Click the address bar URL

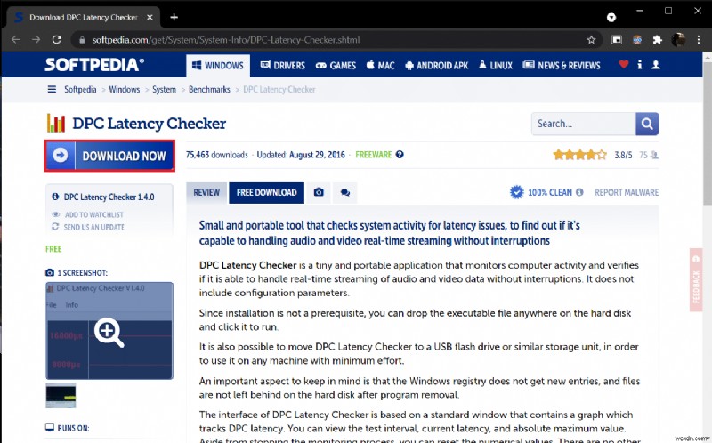[x=226, y=40]
